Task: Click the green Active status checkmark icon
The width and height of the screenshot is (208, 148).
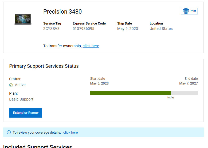Action: [11, 85]
